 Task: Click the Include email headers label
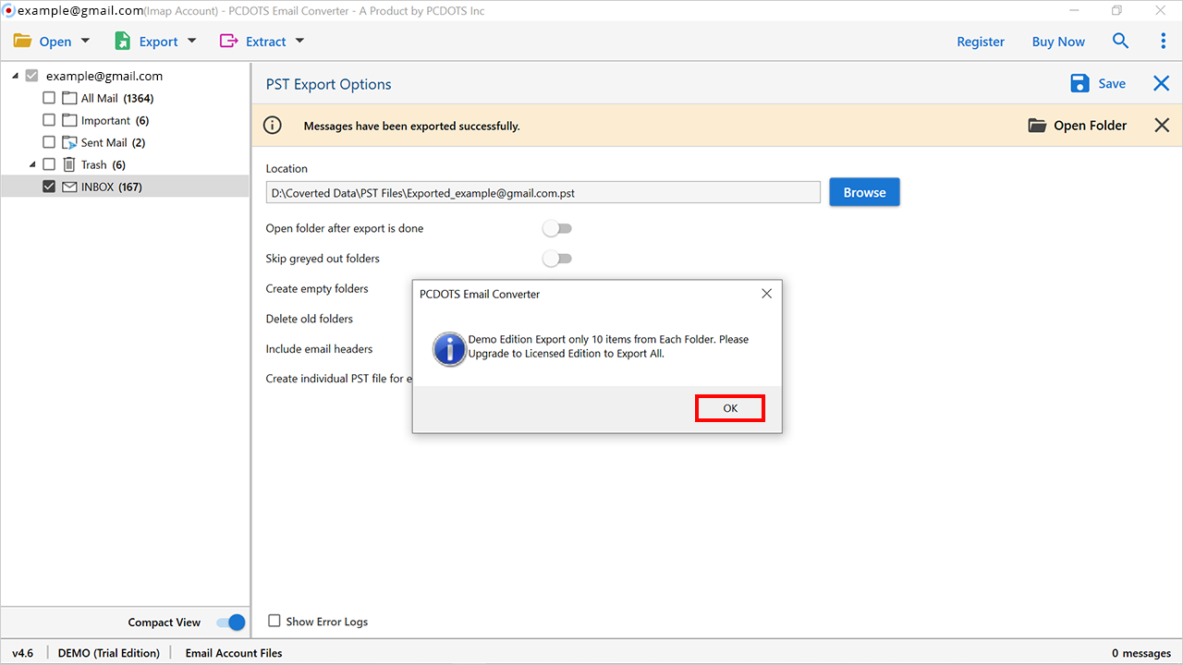tap(319, 349)
